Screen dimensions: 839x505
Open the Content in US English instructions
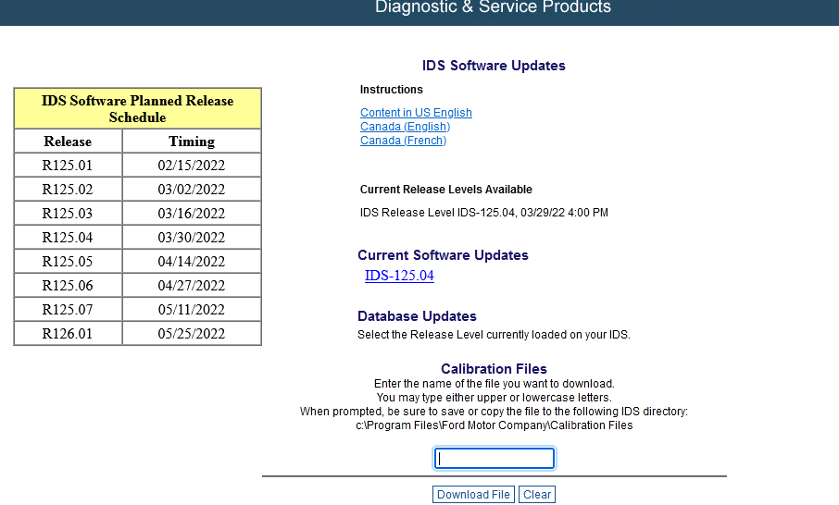click(416, 113)
